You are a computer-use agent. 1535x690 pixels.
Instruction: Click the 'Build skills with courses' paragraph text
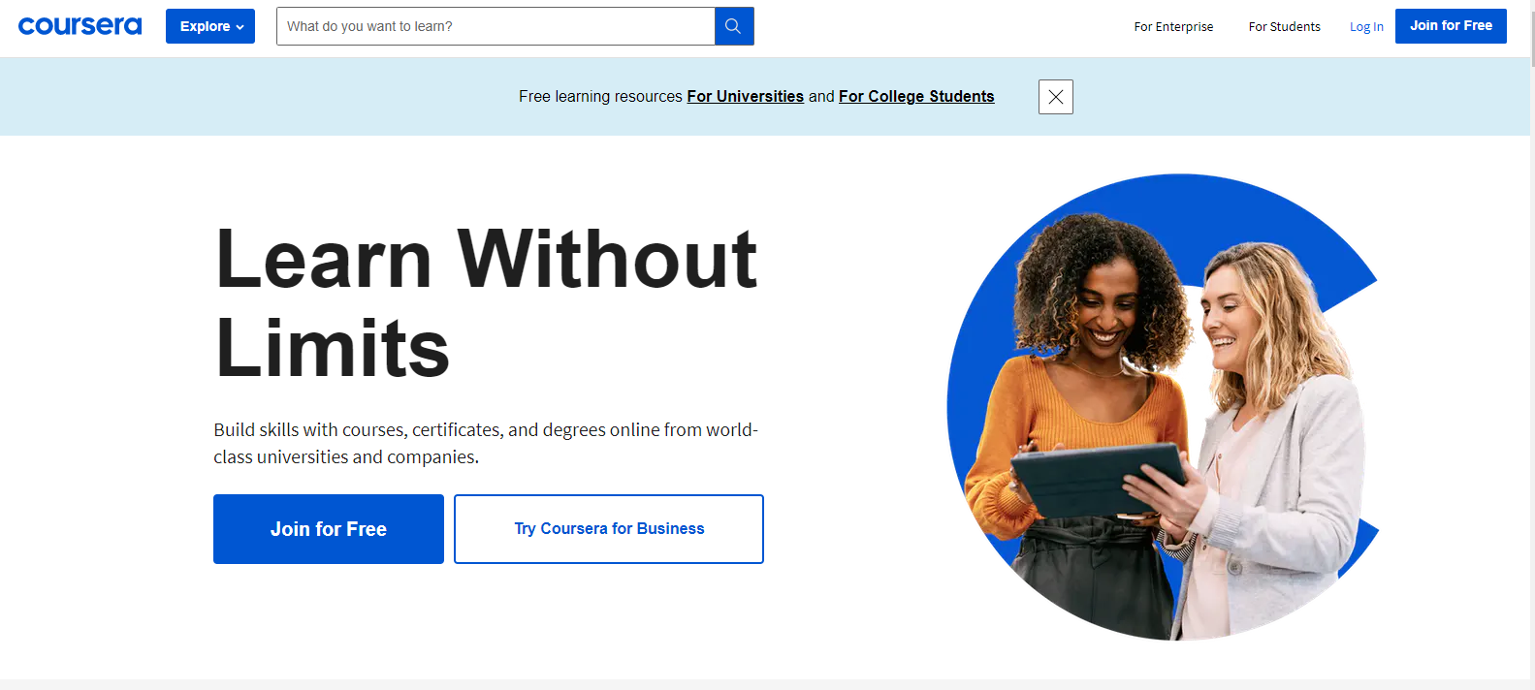[486, 443]
